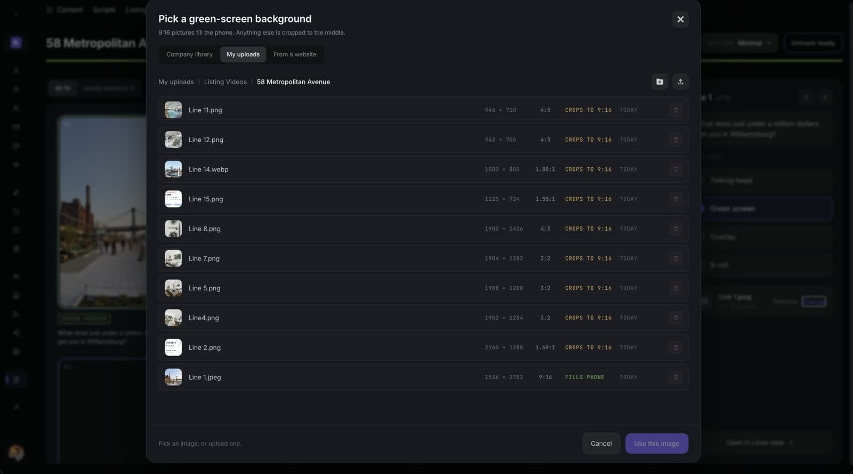Select the My uploads tab
The width and height of the screenshot is (853, 474).
point(243,54)
